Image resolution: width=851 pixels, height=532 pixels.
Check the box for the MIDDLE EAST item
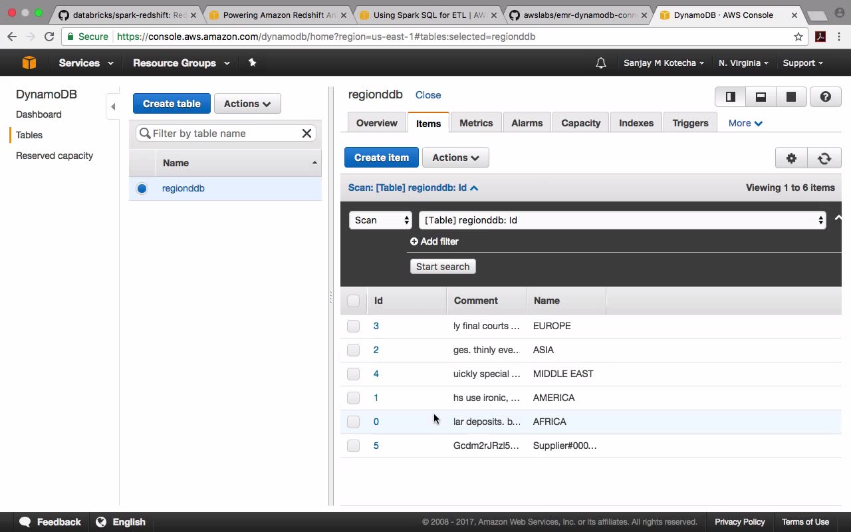(x=353, y=374)
